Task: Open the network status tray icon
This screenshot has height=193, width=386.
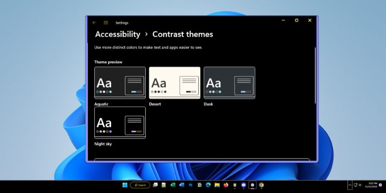Action: [x=356, y=185]
